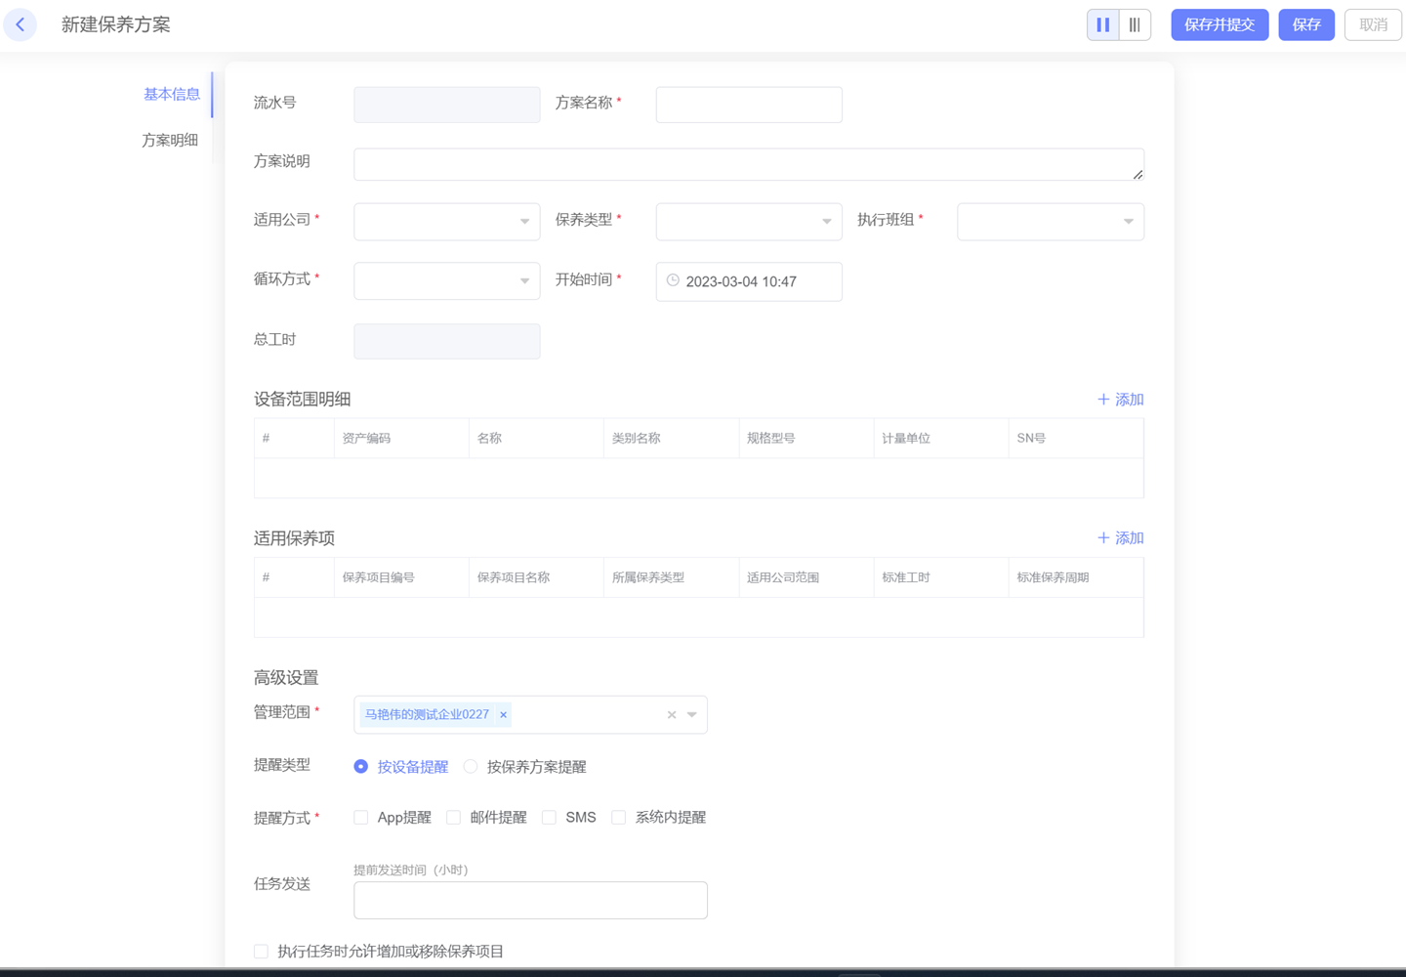This screenshot has width=1406, height=977.
Task: Click the 方案说明 text area
Action: click(x=749, y=164)
